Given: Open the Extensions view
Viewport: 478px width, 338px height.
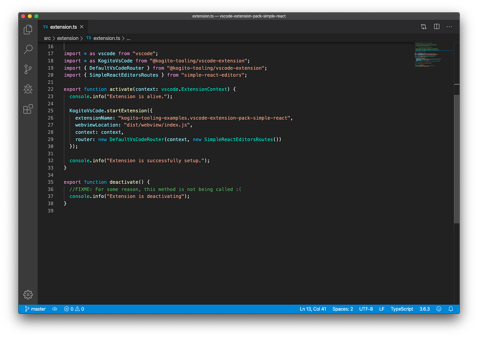Looking at the screenshot, I should [28, 109].
